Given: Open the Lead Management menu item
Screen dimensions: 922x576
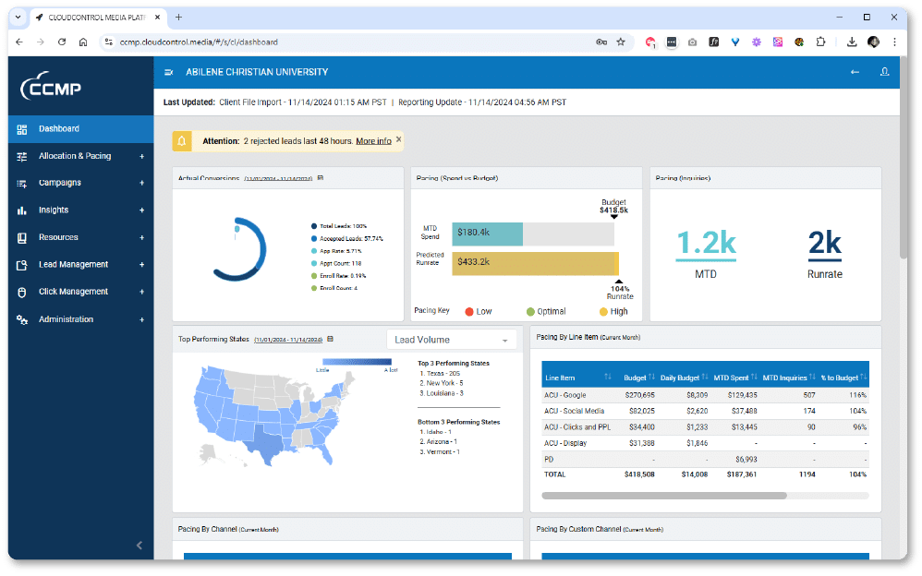Looking at the screenshot, I should tap(80, 265).
